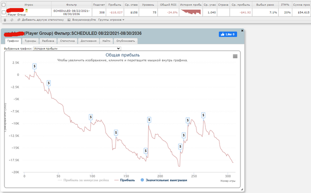The image size is (311, 193).
Task: Go to the 'Достижения' tab
Action: click(88, 41)
